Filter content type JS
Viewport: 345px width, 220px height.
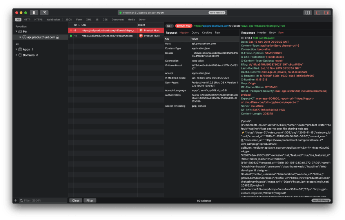97,20
